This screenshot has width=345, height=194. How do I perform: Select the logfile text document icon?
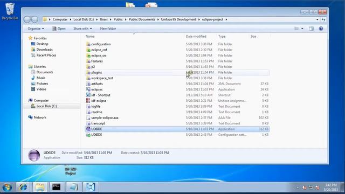click(88, 106)
